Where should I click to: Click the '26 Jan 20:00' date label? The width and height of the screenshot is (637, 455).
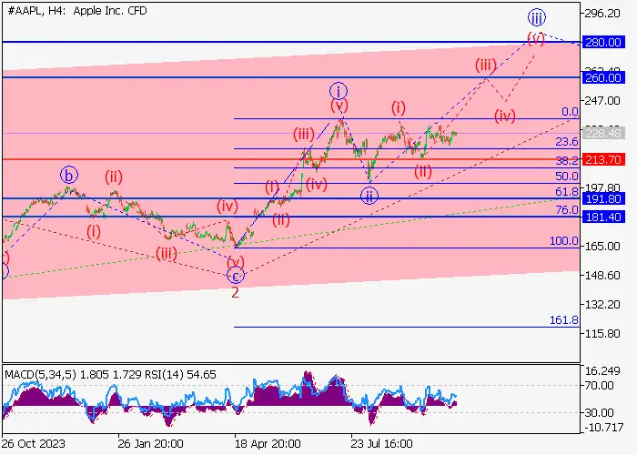click(x=150, y=443)
